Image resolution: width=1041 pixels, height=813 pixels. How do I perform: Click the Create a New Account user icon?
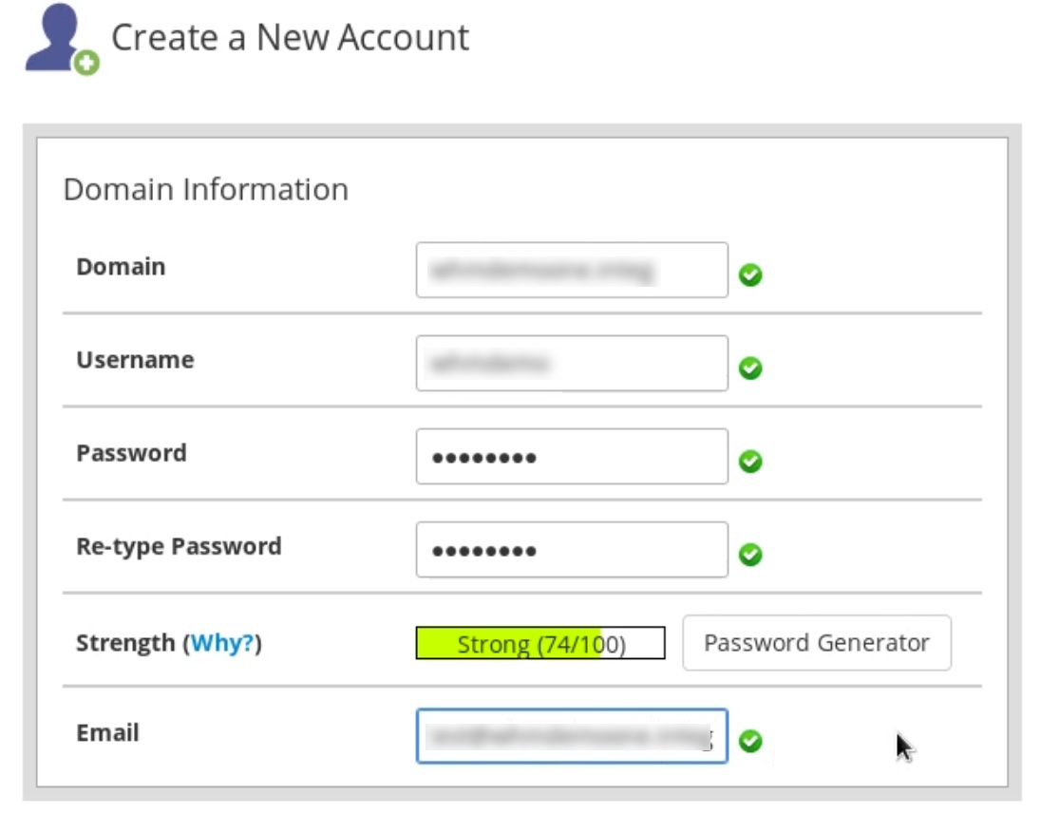coord(59,40)
